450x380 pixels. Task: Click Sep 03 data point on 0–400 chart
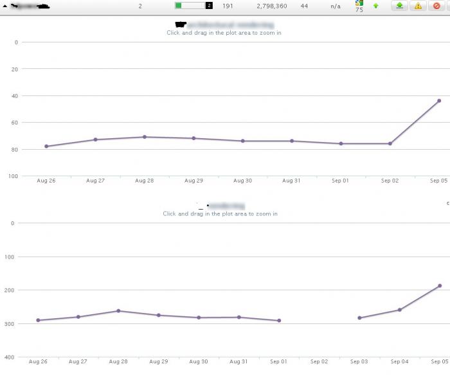coord(359,318)
